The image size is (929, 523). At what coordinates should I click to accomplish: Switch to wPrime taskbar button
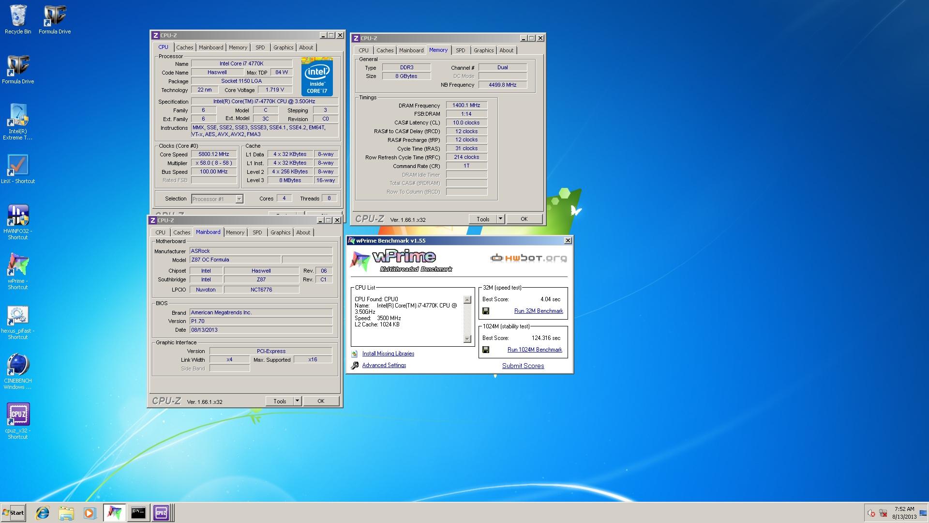[114, 513]
